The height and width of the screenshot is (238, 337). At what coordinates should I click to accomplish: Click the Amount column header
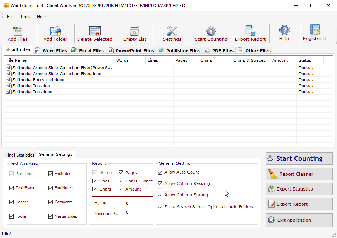[283, 60]
